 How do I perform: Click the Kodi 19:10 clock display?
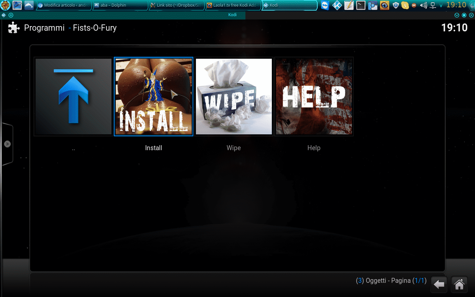click(455, 28)
